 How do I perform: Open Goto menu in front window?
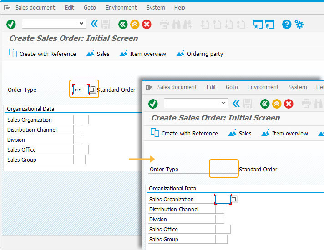(232, 87)
